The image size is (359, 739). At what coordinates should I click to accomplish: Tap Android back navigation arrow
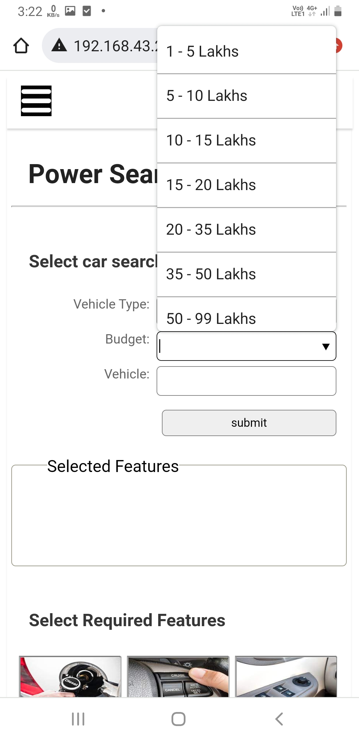pyautogui.click(x=279, y=719)
